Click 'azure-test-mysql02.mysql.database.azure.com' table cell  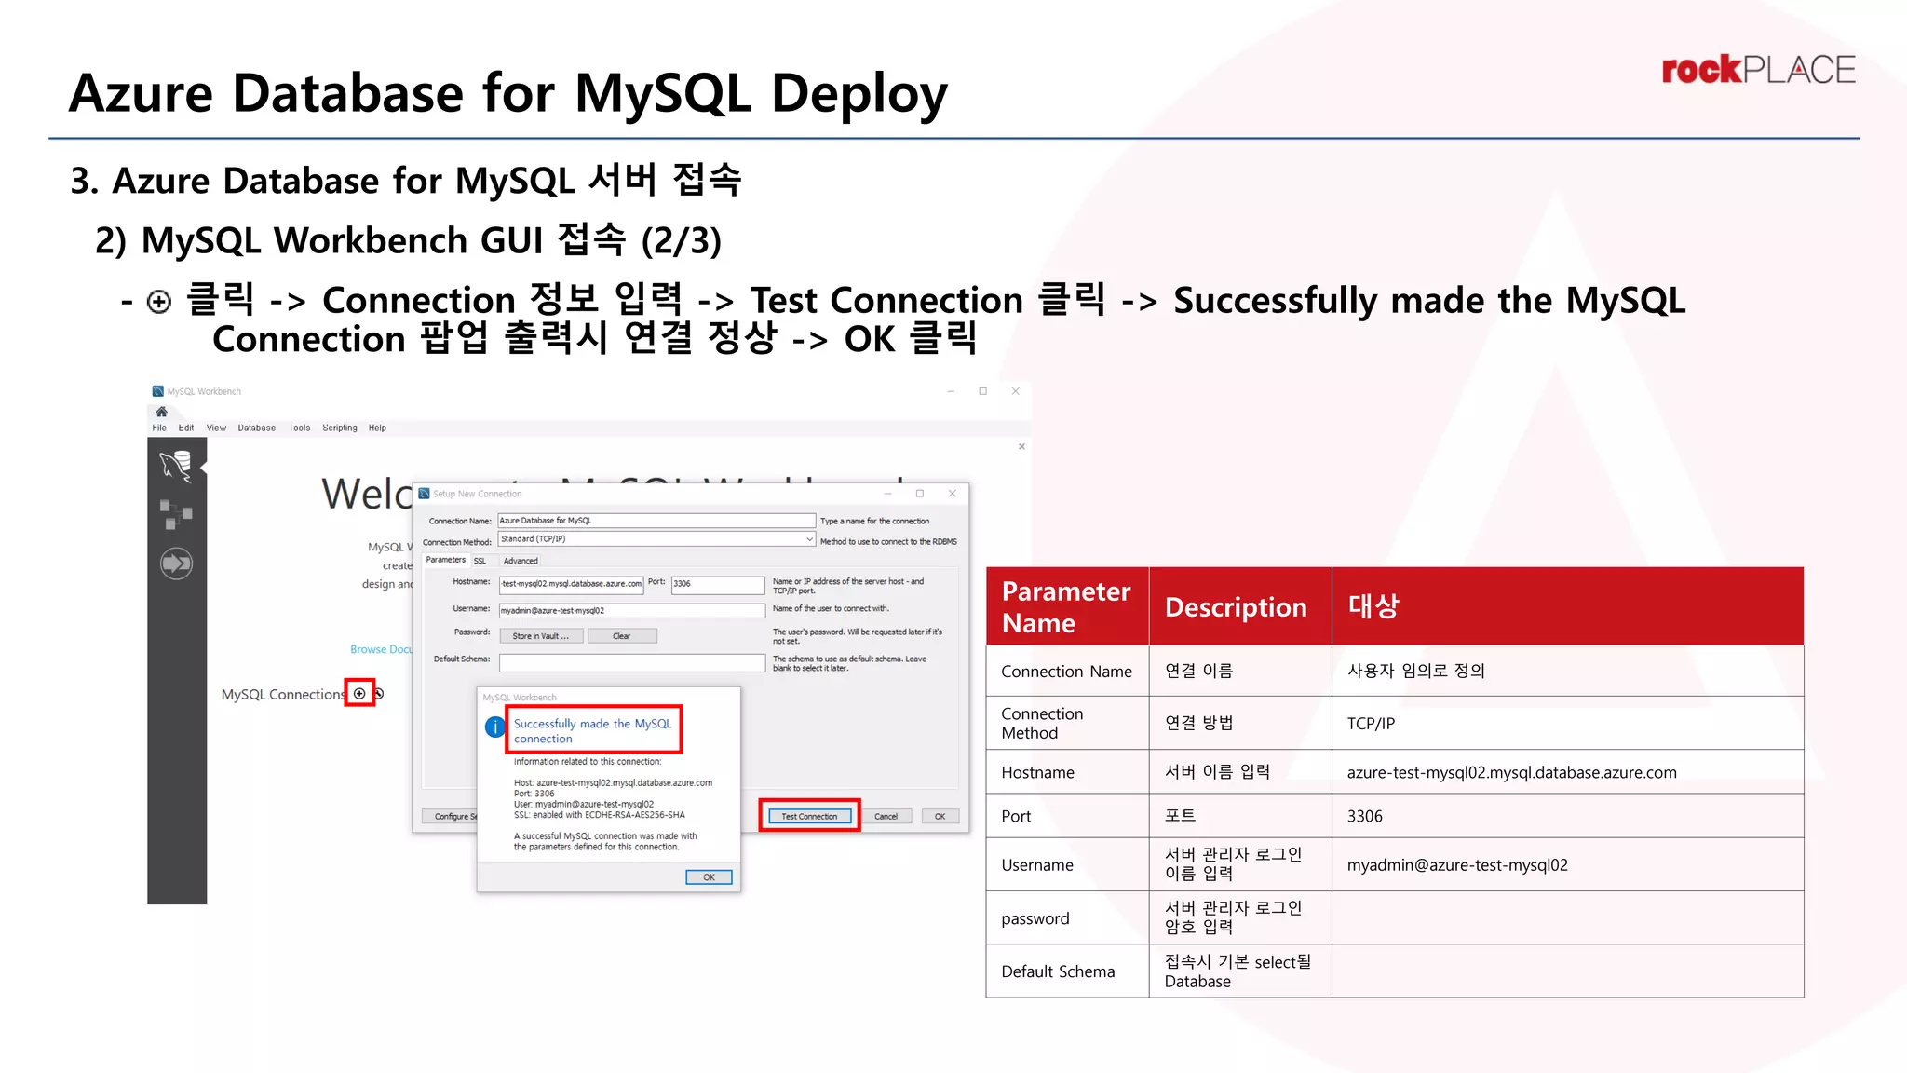[x=1568, y=772]
